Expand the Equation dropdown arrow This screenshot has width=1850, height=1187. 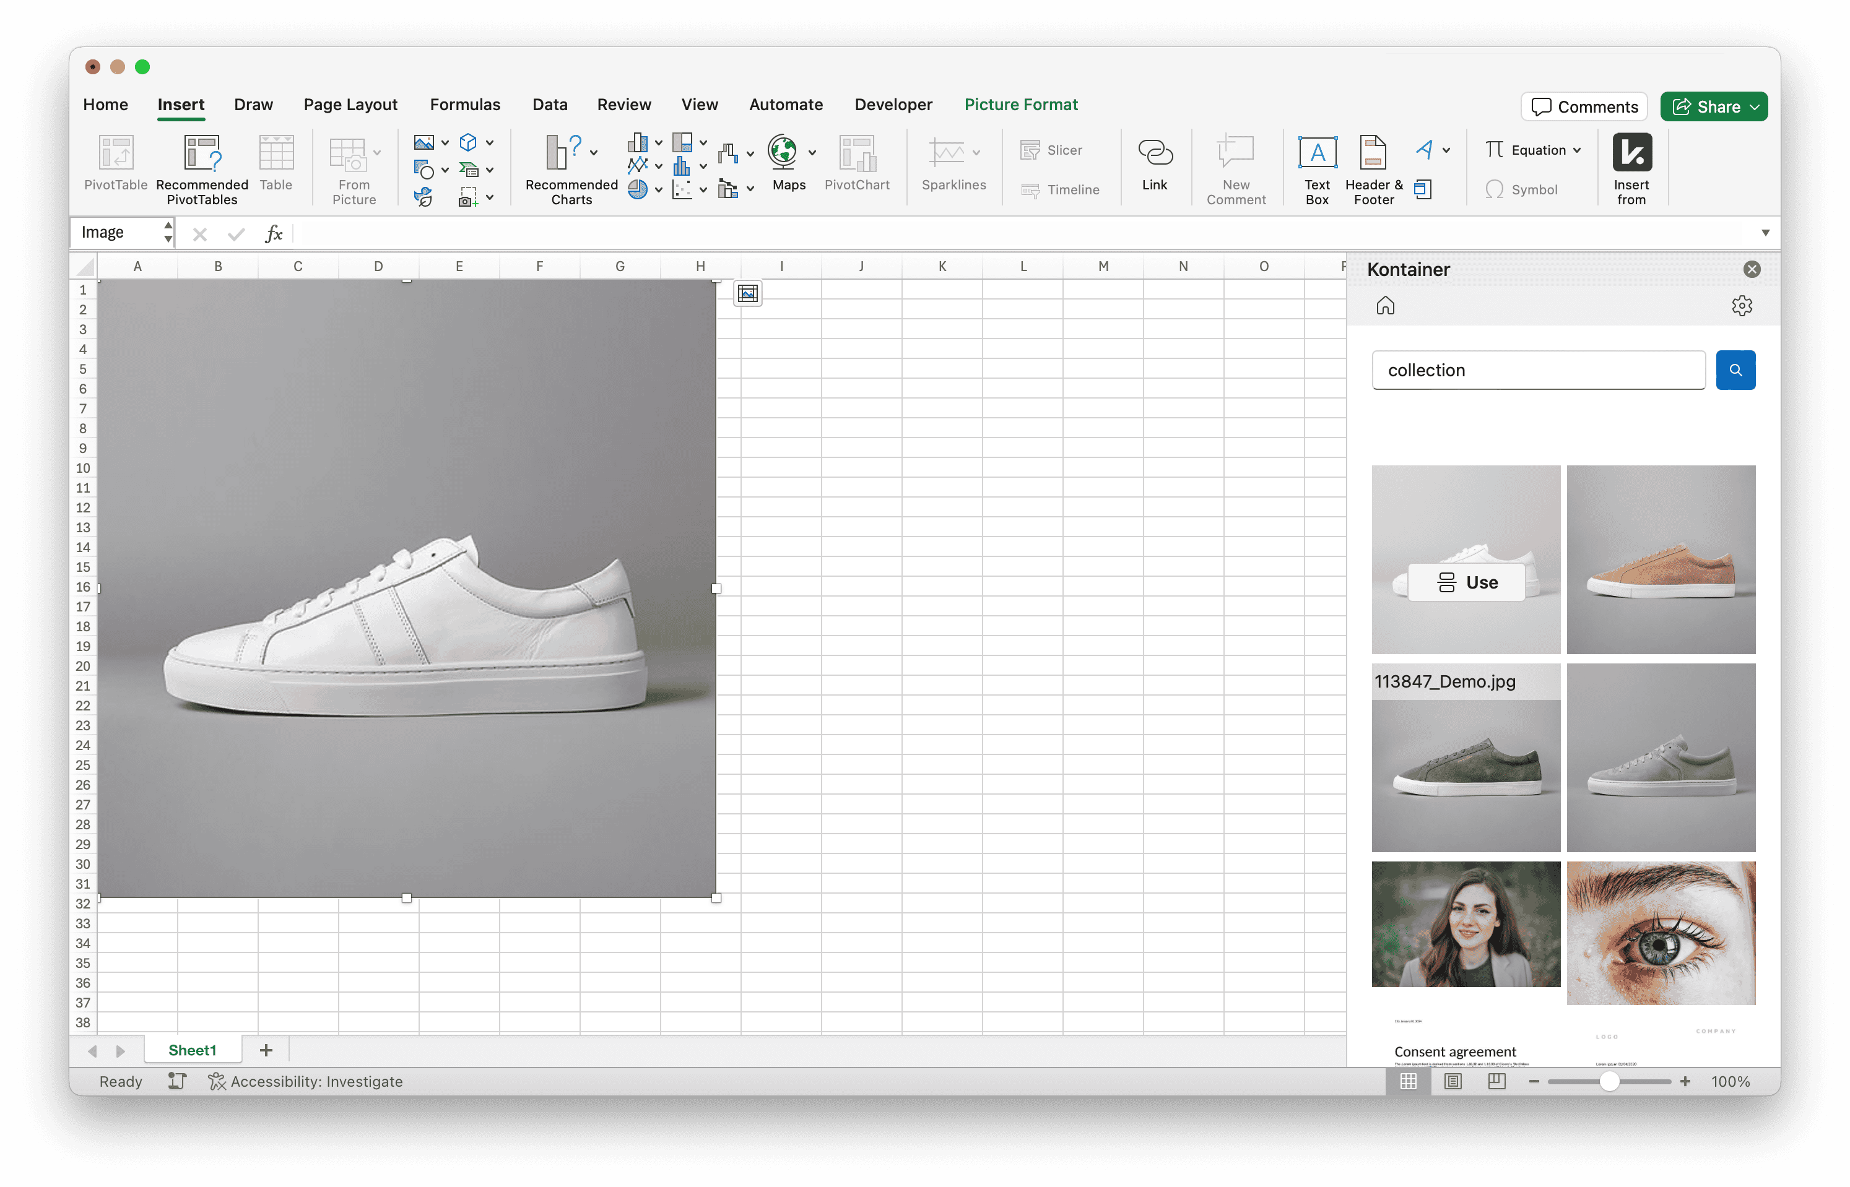1577,150
